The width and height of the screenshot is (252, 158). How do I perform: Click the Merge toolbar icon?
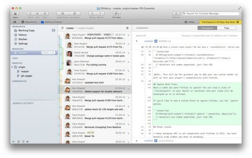[92, 14]
